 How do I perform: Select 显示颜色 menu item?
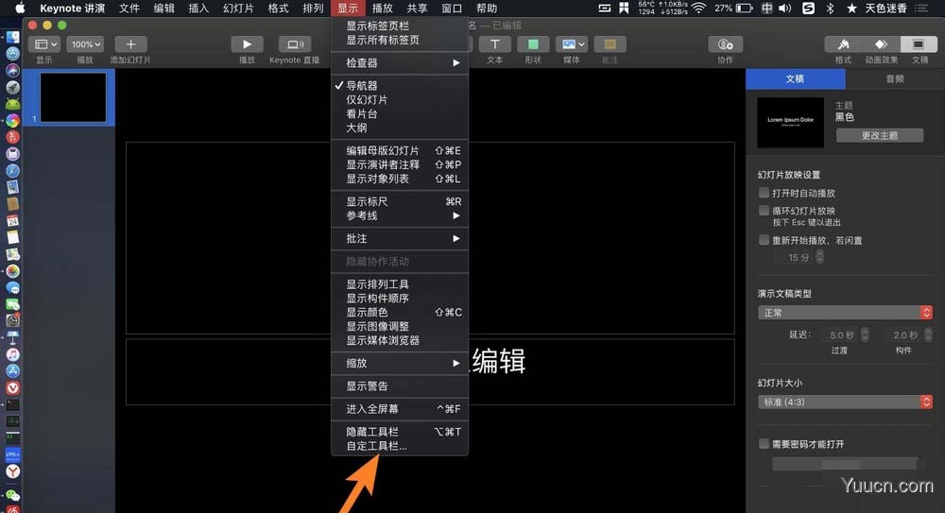[x=400, y=313]
